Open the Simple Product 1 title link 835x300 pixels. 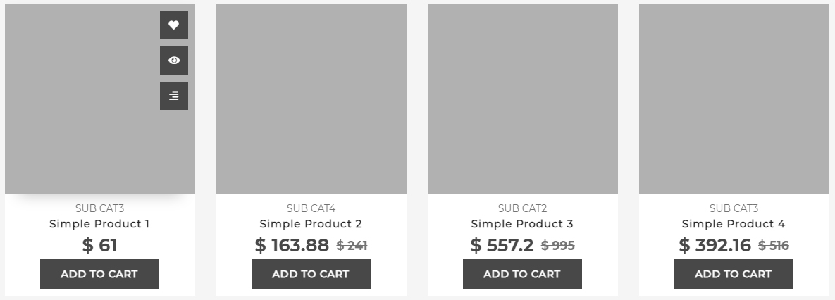99,224
